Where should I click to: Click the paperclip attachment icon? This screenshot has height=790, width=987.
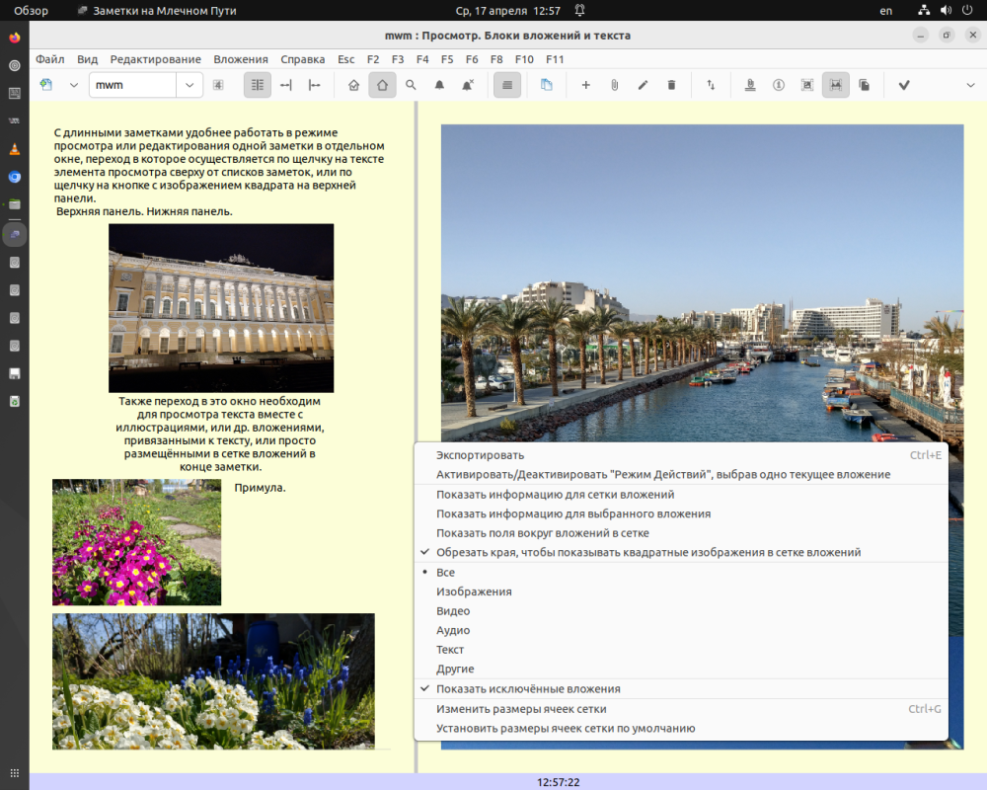[x=614, y=85]
